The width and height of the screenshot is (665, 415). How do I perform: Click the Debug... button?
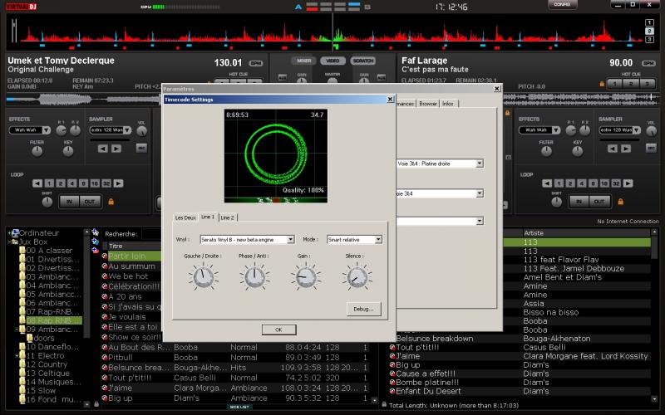click(x=364, y=309)
